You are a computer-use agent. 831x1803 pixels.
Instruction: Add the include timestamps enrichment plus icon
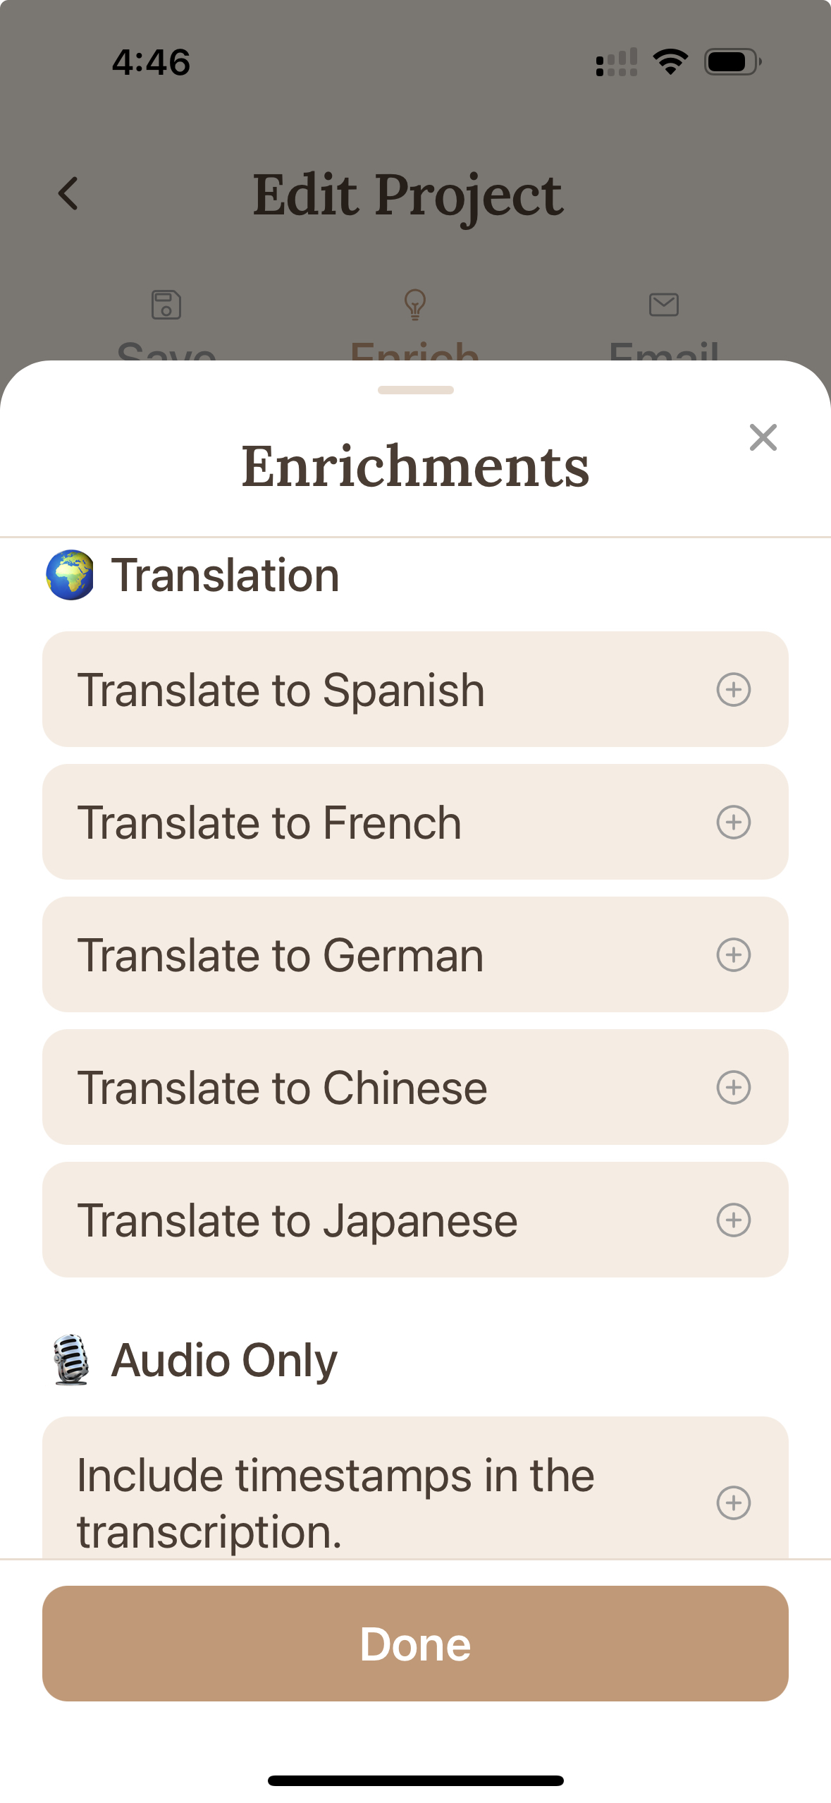pyautogui.click(x=733, y=1502)
